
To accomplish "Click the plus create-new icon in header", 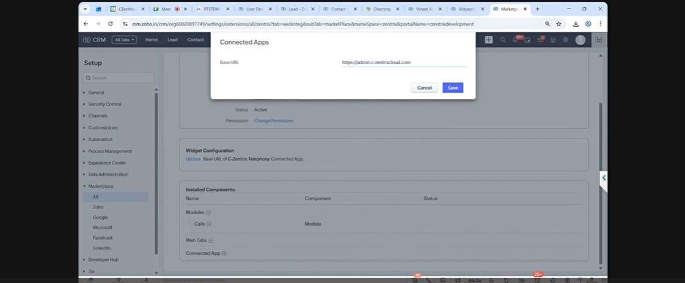I will click(489, 40).
